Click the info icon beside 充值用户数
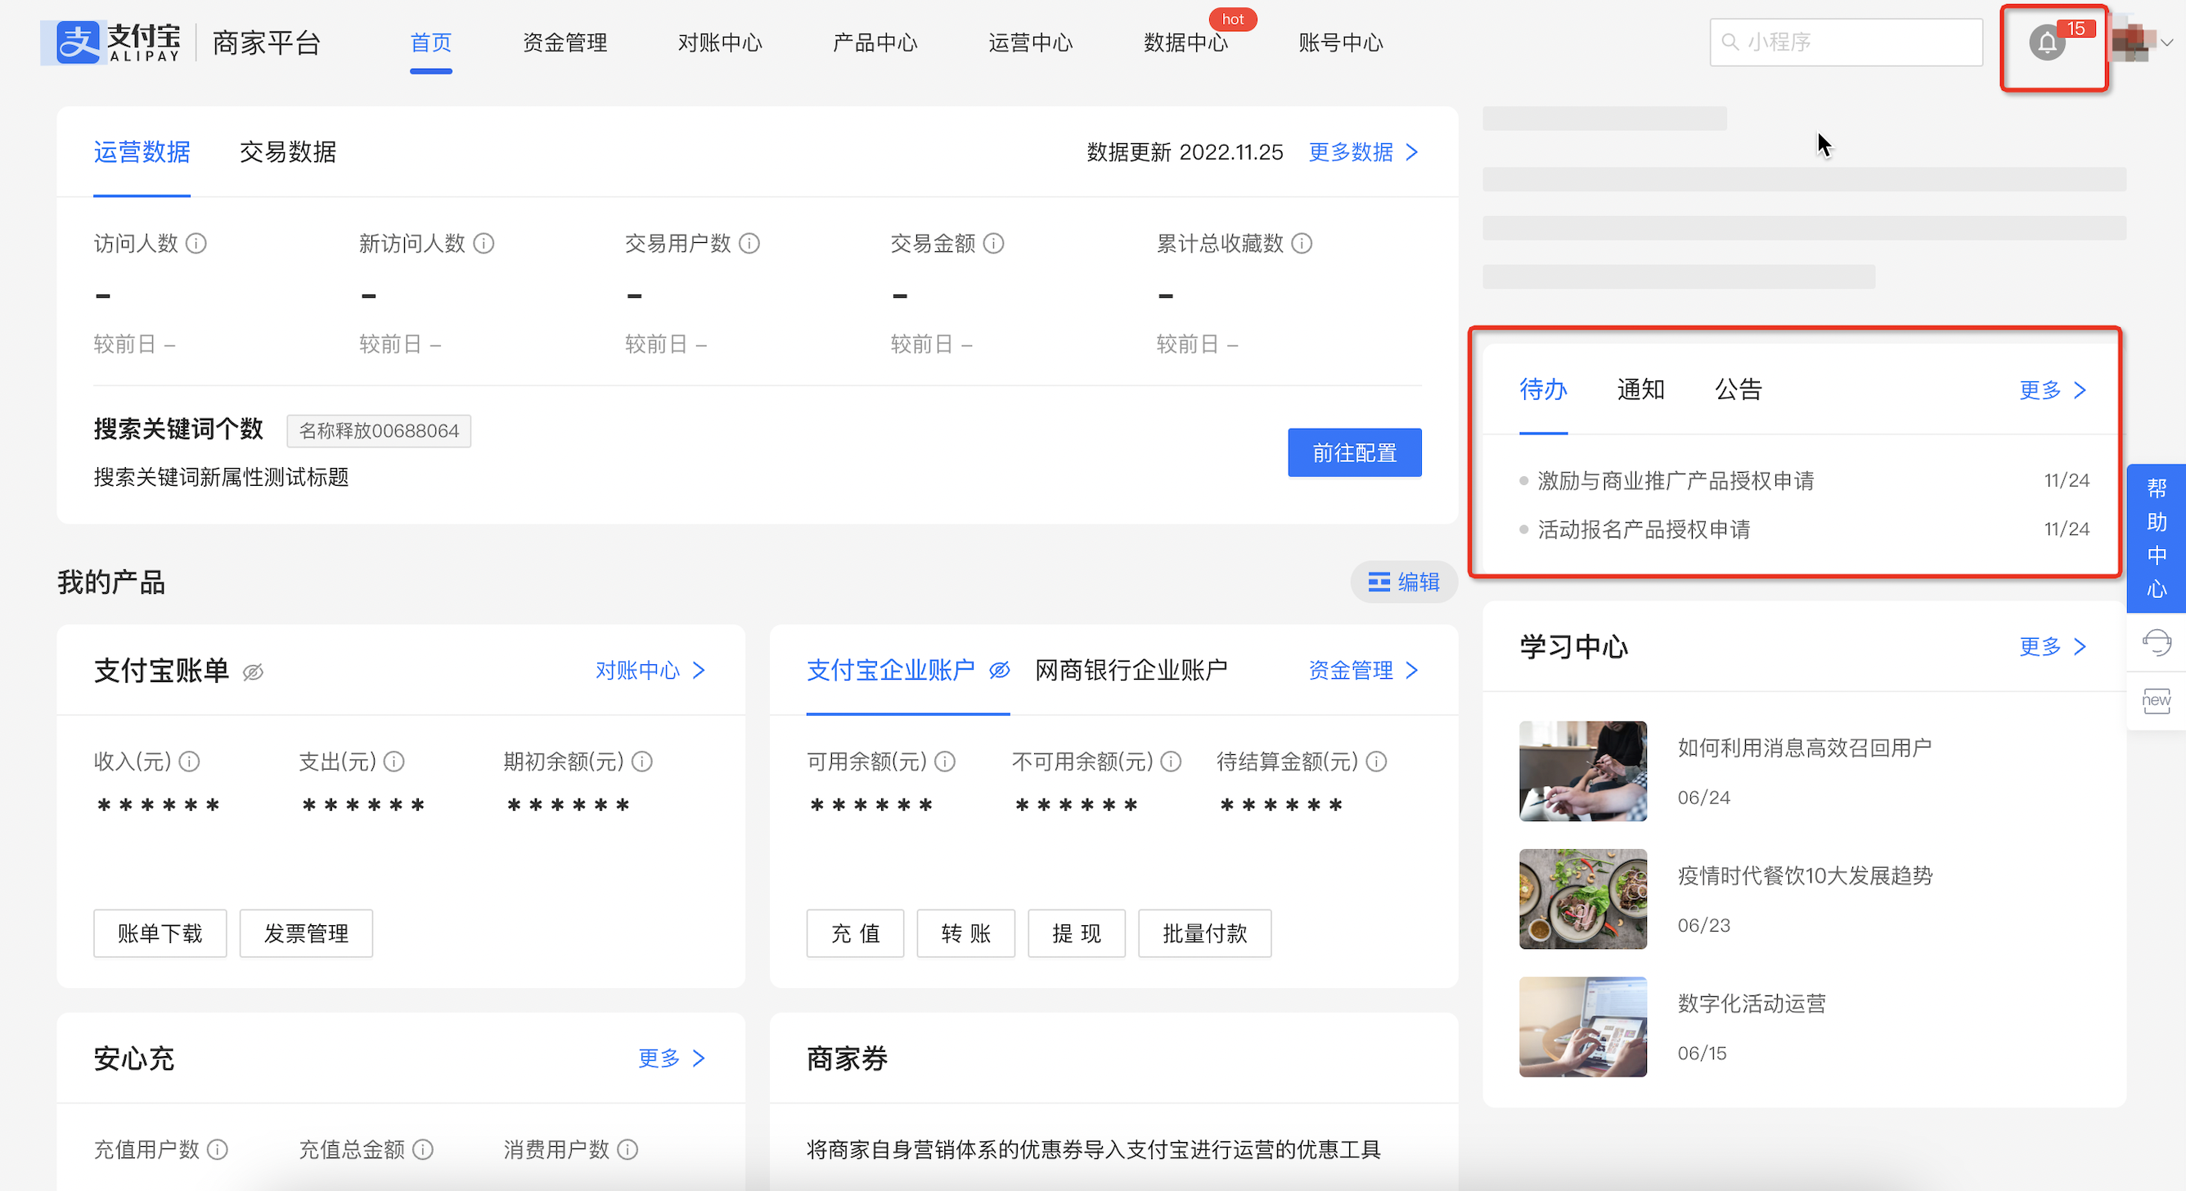The width and height of the screenshot is (2186, 1191). [218, 1149]
